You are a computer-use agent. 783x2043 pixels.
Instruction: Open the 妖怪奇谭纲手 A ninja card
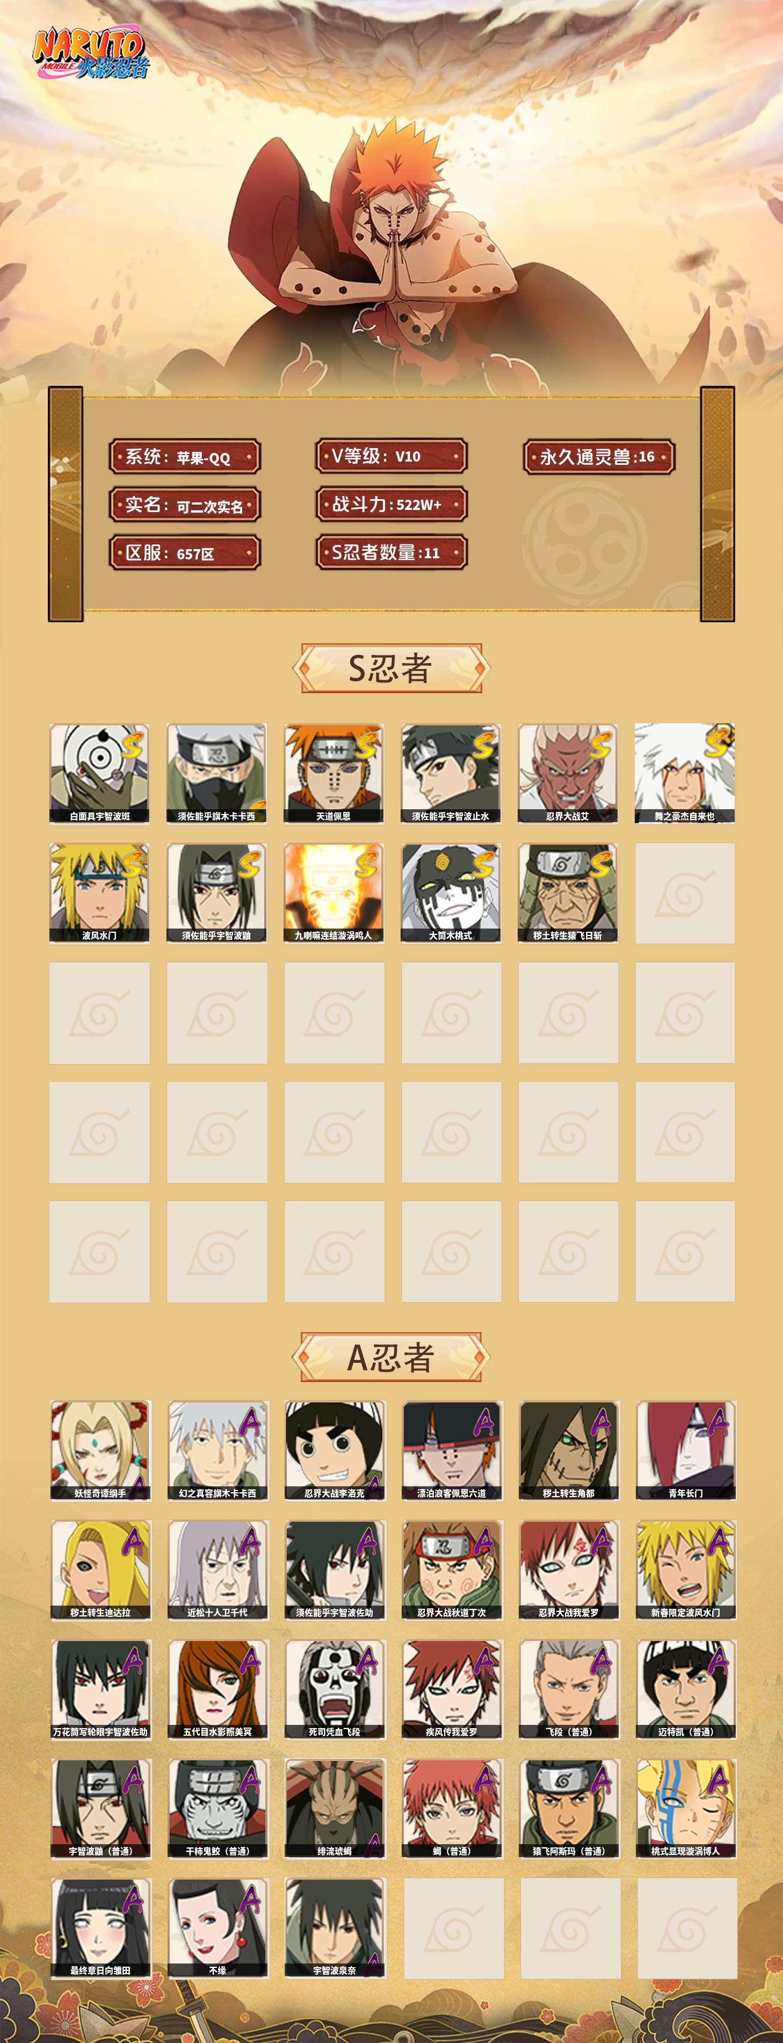pos(100,1450)
